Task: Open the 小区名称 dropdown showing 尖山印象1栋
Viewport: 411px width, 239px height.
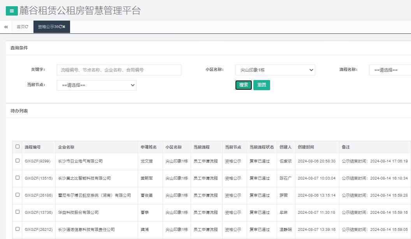Action: (274, 70)
